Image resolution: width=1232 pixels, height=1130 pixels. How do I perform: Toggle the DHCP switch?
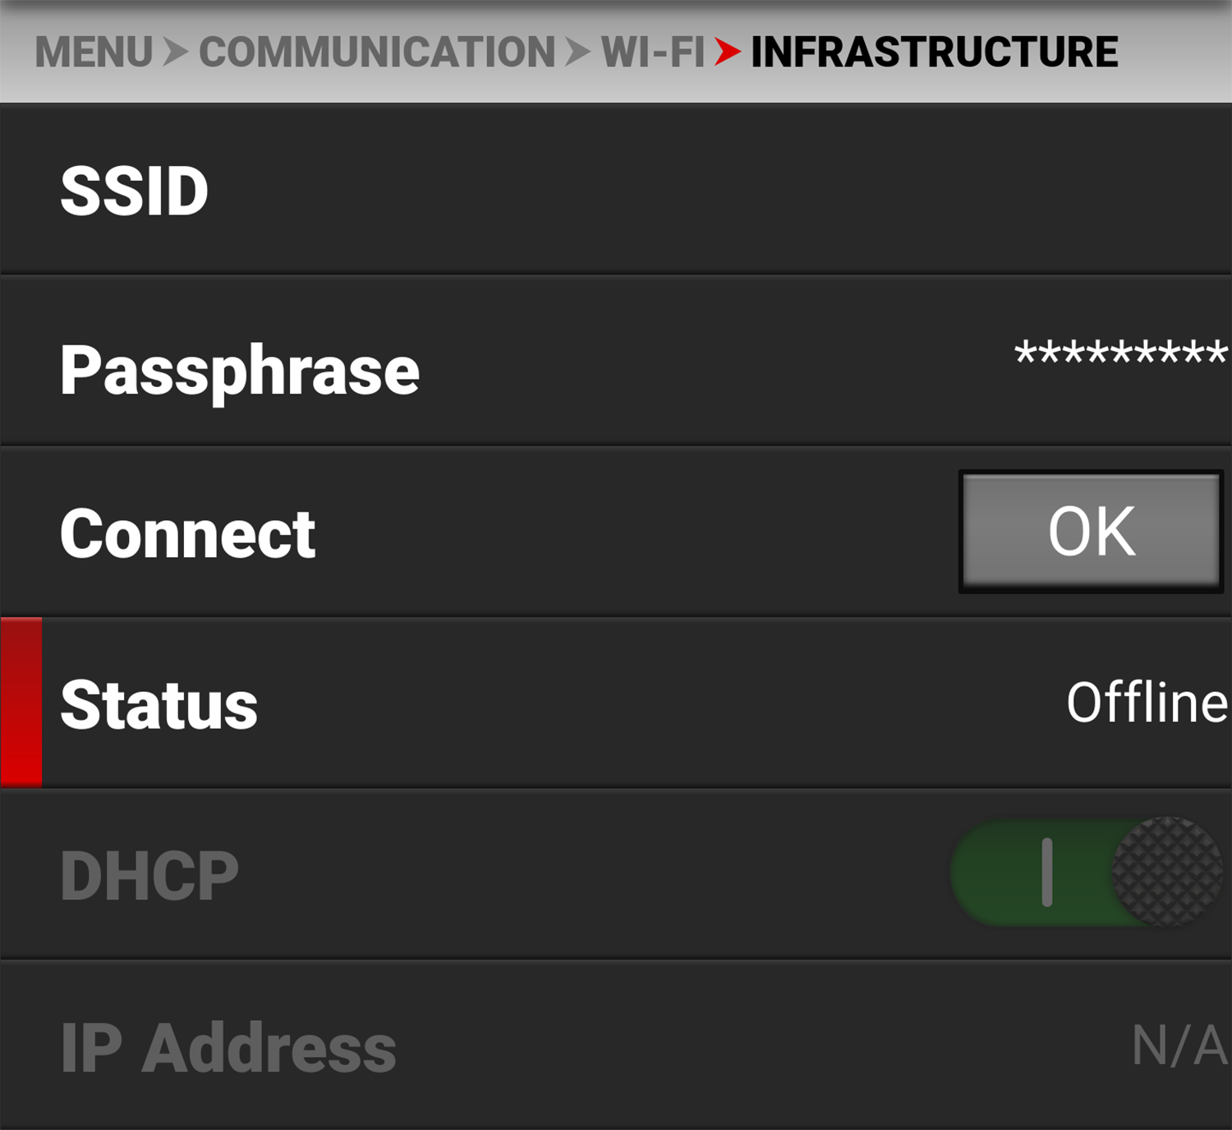(1086, 872)
